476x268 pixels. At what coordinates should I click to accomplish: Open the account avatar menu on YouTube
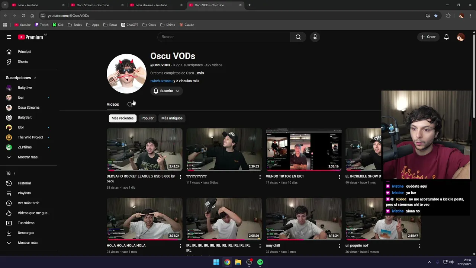pos(460,37)
